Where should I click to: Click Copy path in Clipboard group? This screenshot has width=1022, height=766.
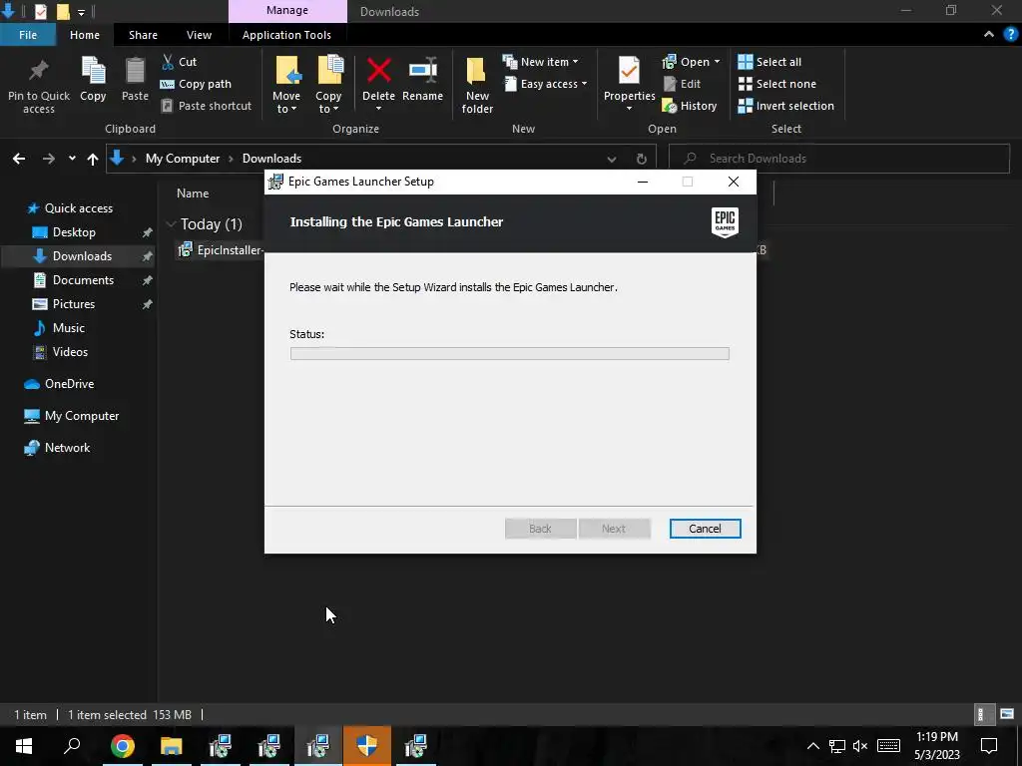tap(196, 84)
